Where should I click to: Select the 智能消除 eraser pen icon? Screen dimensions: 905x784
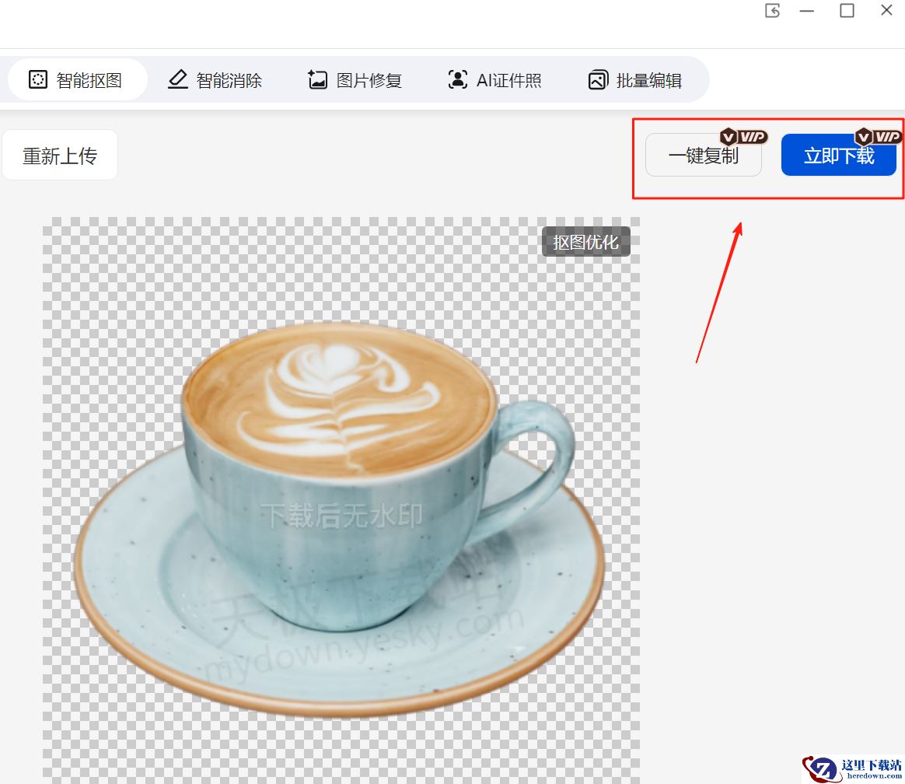[x=178, y=79]
